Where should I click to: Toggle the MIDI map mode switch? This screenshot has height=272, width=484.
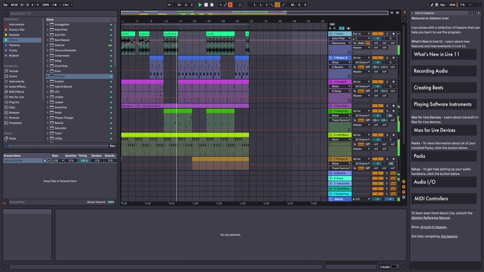(452, 5)
